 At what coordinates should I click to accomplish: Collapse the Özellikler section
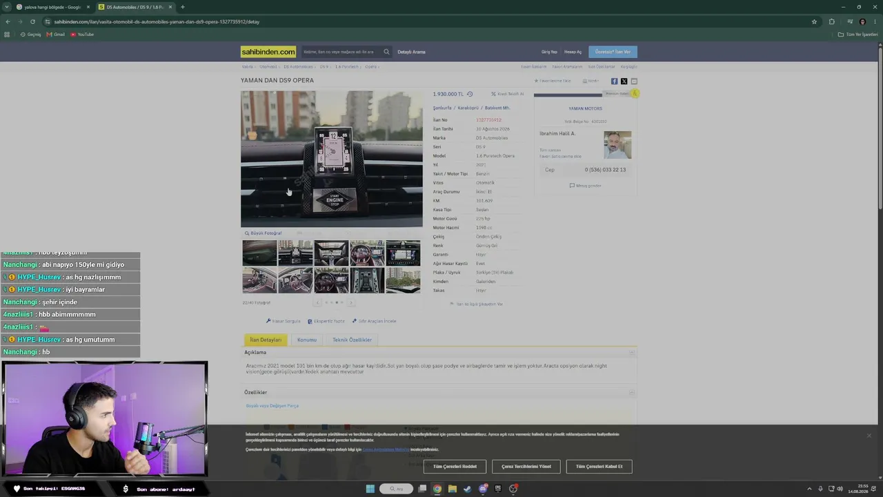631,393
